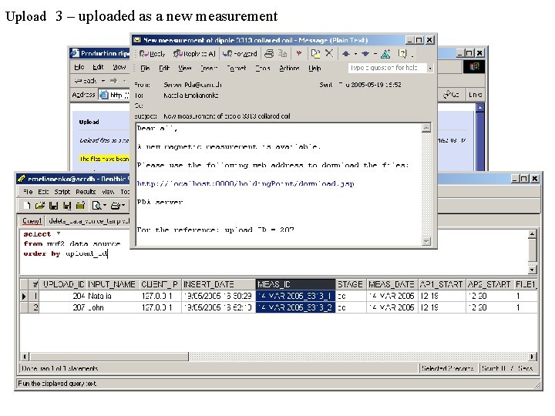555x416 pixels.
Task: Go to next item with blue down arrow
Action: pyautogui.click(x=365, y=54)
